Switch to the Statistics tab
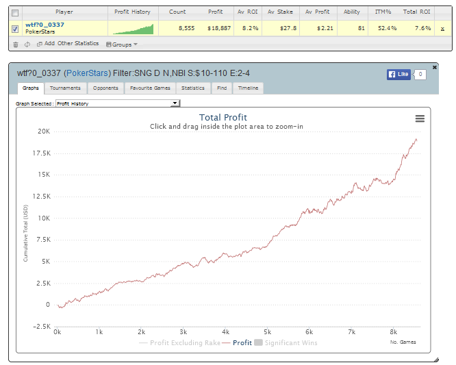The height and width of the screenshot is (365, 456). (x=193, y=88)
